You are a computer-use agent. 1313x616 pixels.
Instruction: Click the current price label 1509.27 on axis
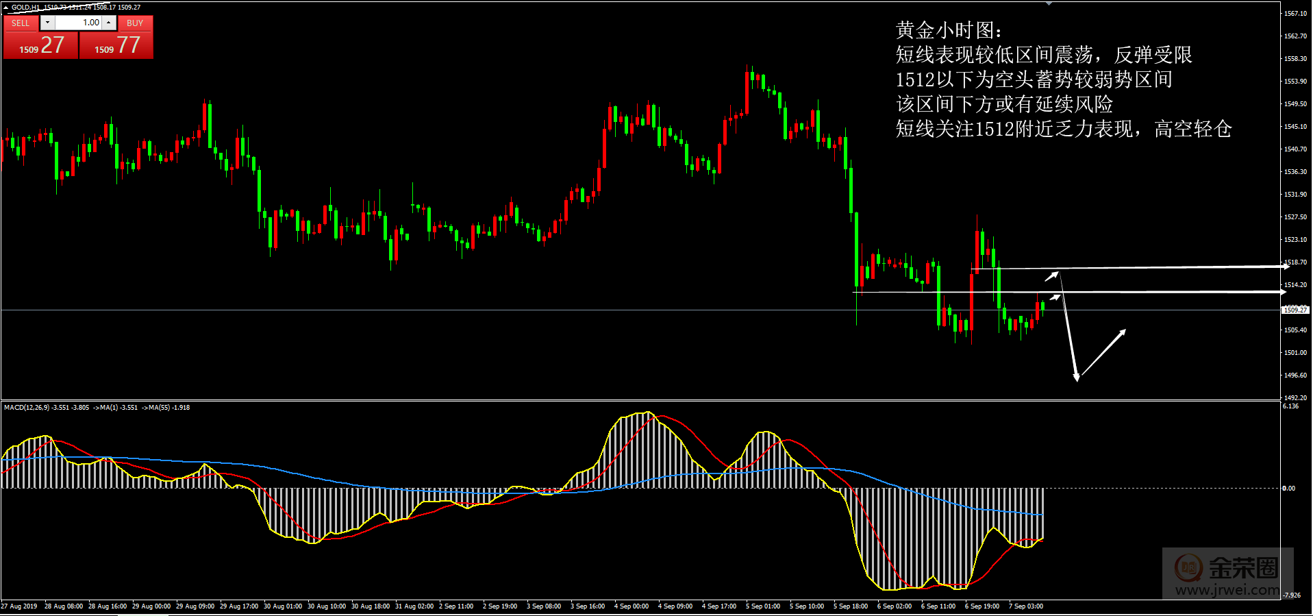(1295, 310)
